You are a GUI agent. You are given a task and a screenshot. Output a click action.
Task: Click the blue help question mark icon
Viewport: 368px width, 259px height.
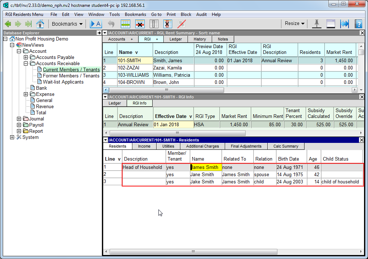click(358, 24)
